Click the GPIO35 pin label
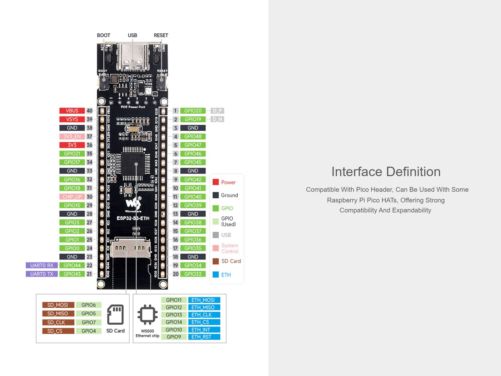 (193, 248)
